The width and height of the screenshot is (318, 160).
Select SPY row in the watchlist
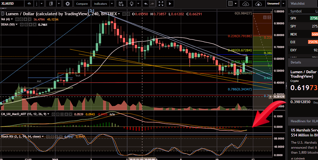[303, 26]
